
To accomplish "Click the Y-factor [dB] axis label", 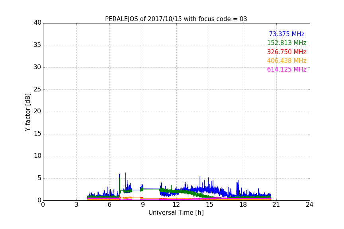I will pyautogui.click(x=27, y=112).
